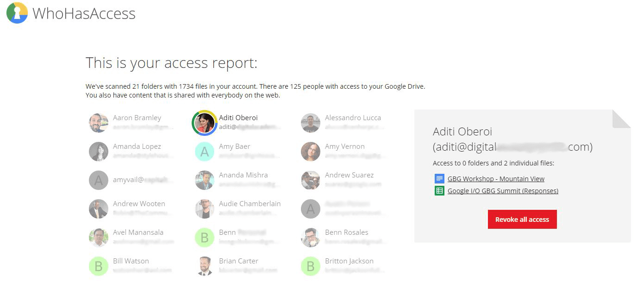Click Brian Carter's profile photo

pyautogui.click(x=205, y=266)
